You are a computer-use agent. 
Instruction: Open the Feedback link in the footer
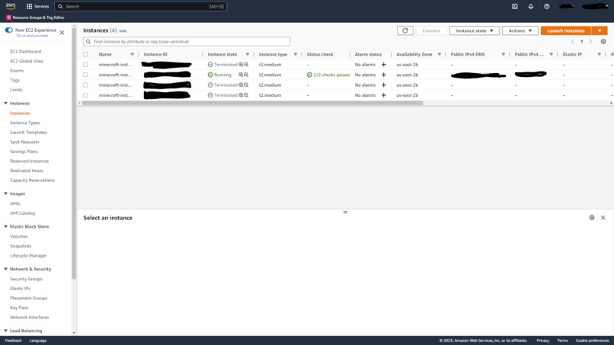(13, 340)
